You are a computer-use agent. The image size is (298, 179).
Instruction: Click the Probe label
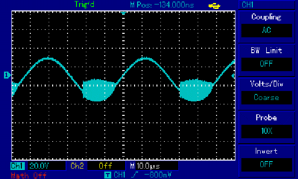point(266,117)
